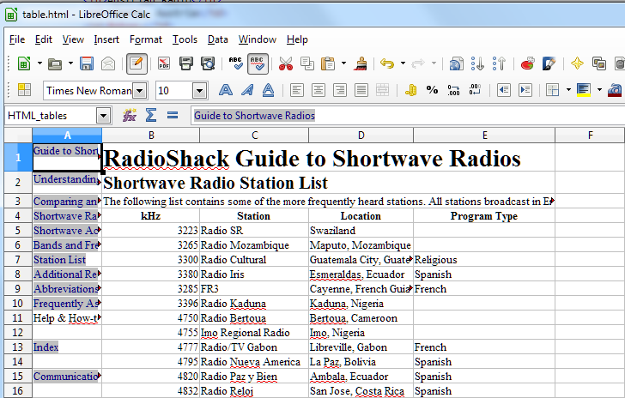Toggle Italic formatting

(247, 90)
